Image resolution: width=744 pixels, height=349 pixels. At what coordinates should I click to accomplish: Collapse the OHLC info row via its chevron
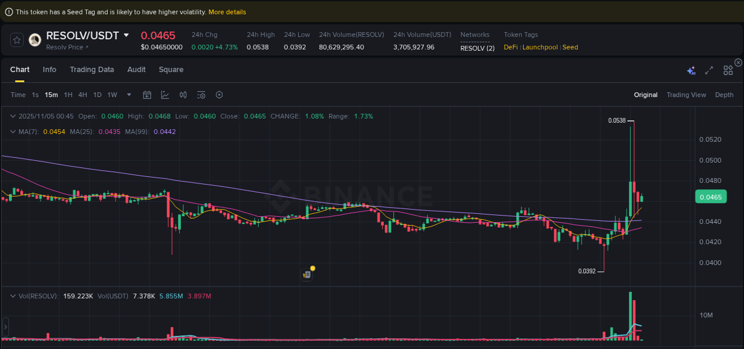pyautogui.click(x=12, y=116)
